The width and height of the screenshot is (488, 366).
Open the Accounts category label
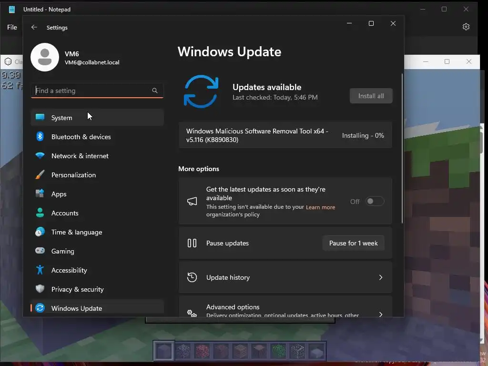[x=65, y=213]
